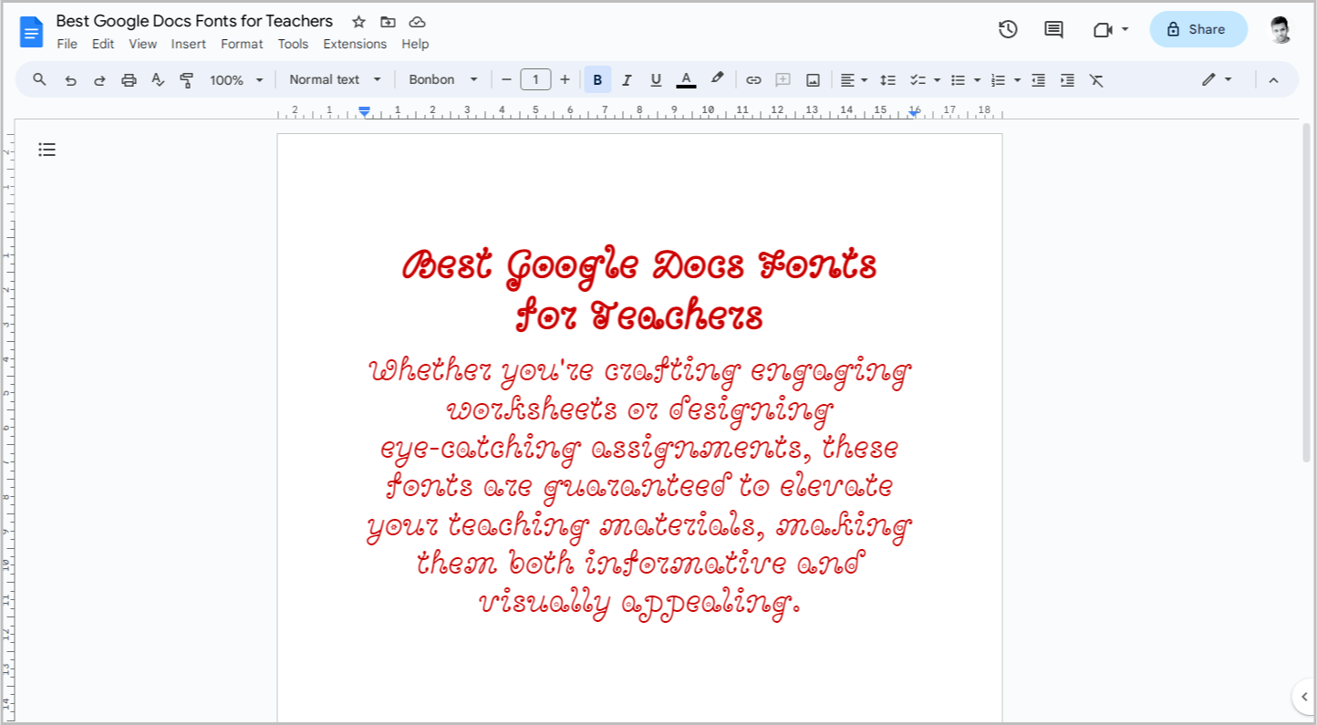
Task: Select the Print icon
Action: click(129, 79)
